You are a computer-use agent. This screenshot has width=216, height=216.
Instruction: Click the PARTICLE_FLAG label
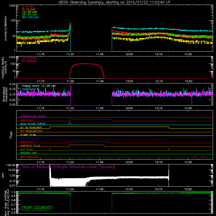pos(30,146)
